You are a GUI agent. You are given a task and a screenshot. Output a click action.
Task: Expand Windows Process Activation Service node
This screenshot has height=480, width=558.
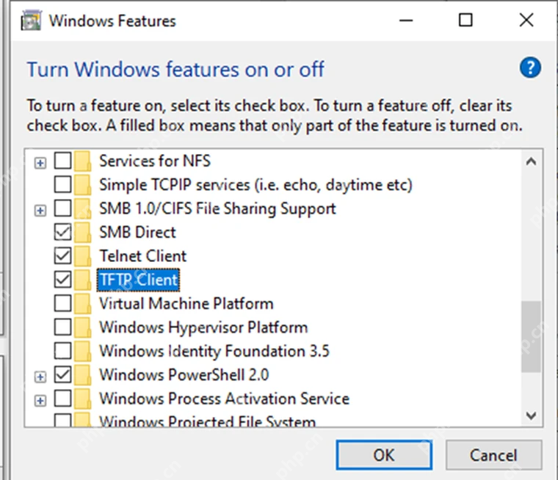coord(40,401)
